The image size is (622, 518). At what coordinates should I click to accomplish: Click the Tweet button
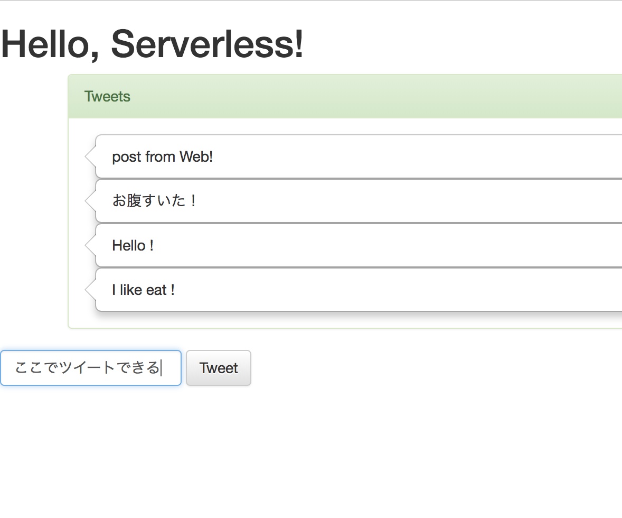click(219, 368)
